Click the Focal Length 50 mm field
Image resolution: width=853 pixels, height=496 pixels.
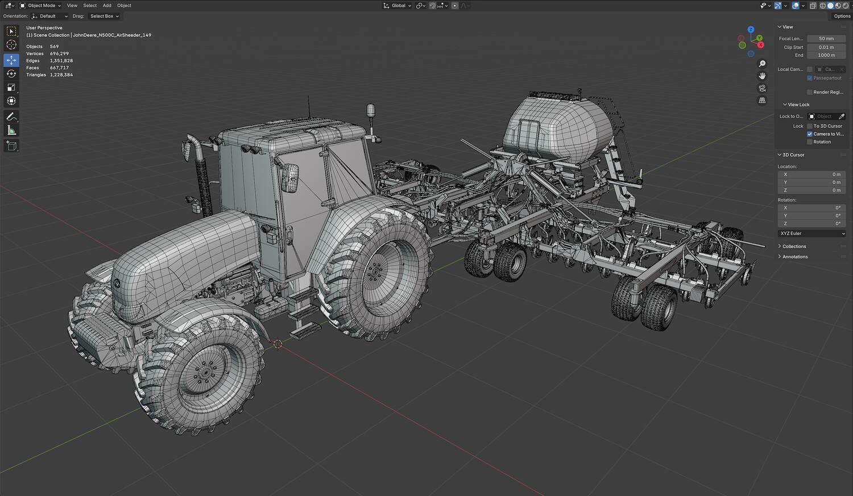[826, 39]
